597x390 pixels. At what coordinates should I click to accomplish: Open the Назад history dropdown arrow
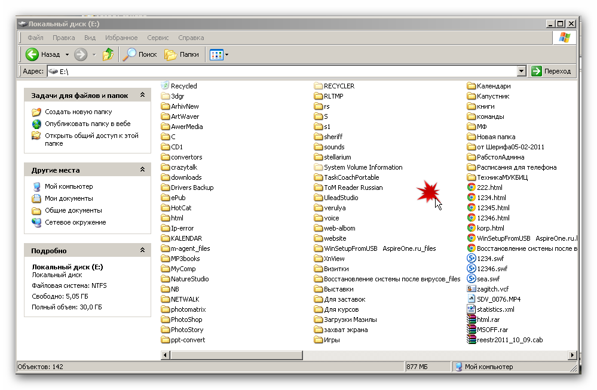(67, 55)
